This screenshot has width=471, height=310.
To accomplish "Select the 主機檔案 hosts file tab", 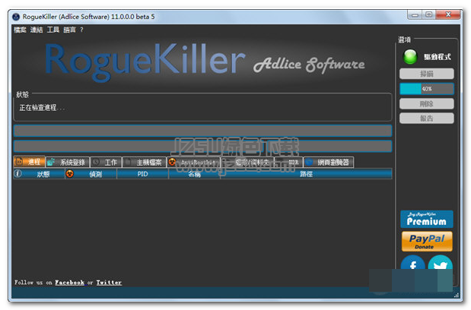I will (144, 162).
